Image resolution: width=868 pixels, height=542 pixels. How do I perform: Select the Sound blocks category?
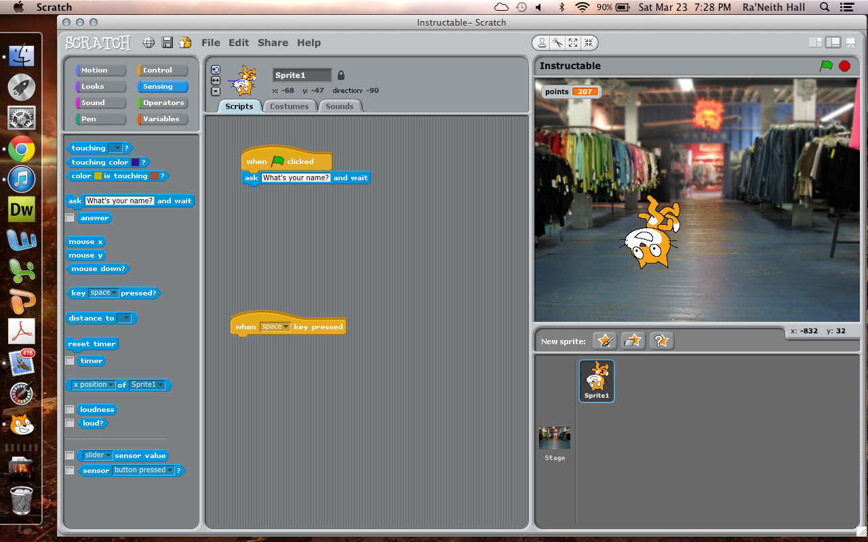coord(101,103)
